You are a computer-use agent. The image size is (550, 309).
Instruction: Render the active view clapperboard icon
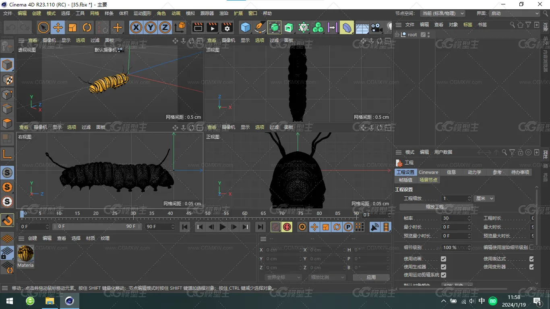tap(198, 27)
